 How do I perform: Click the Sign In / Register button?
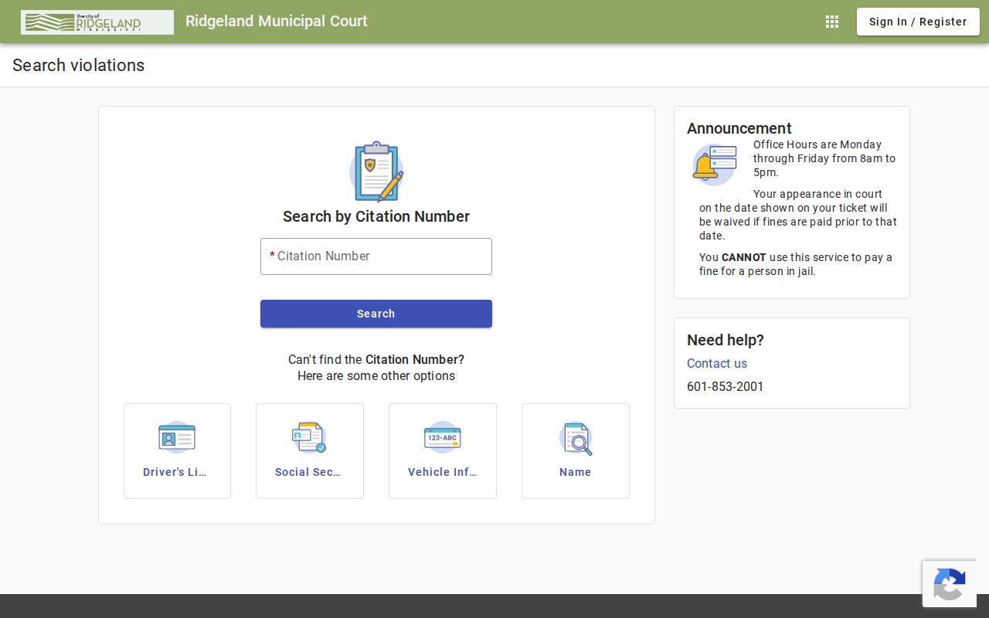(918, 22)
